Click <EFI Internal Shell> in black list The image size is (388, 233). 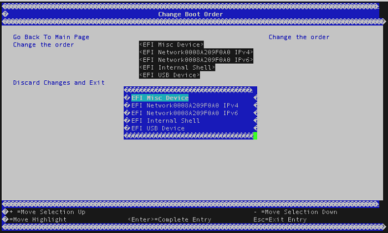[x=177, y=68]
